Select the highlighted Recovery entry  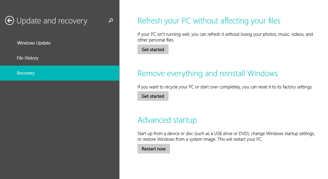(x=26, y=73)
